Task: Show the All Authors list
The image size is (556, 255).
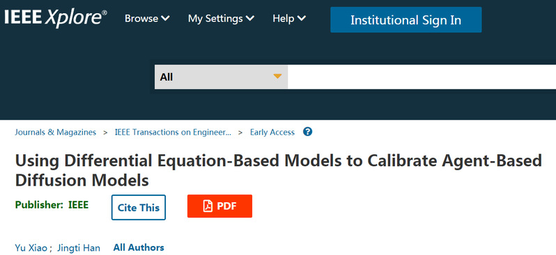Action: pyautogui.click(x=139, y=247)
